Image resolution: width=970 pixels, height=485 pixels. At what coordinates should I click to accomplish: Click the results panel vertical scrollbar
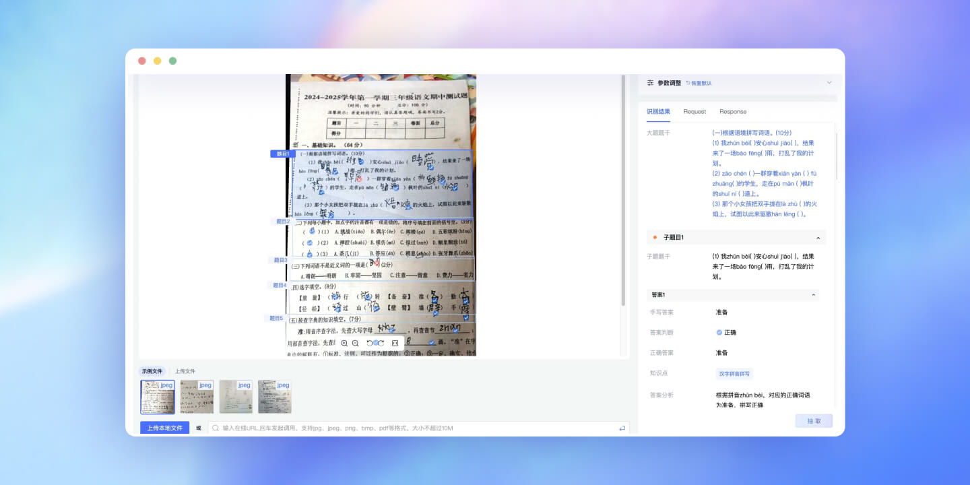pos(837,156)
